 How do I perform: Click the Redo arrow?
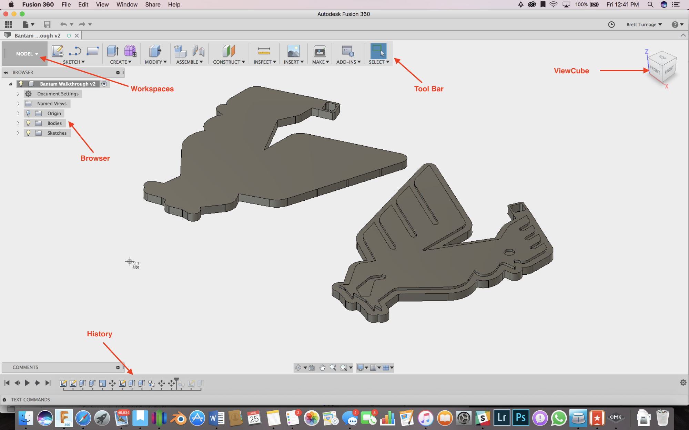click(82, 24)
